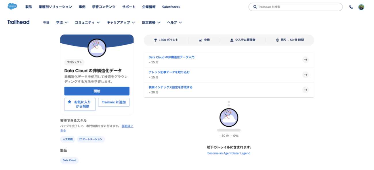
Task: Open 業種別ソリューション menu
Action: [55, 7]
